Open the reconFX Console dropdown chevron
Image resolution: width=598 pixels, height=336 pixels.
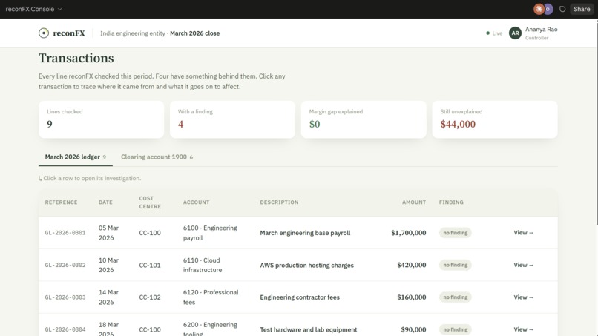tap(59, 9)
